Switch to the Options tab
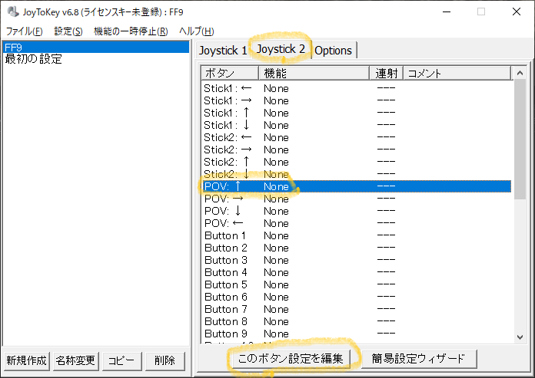535x378 pixels. (x=334, y=51)
